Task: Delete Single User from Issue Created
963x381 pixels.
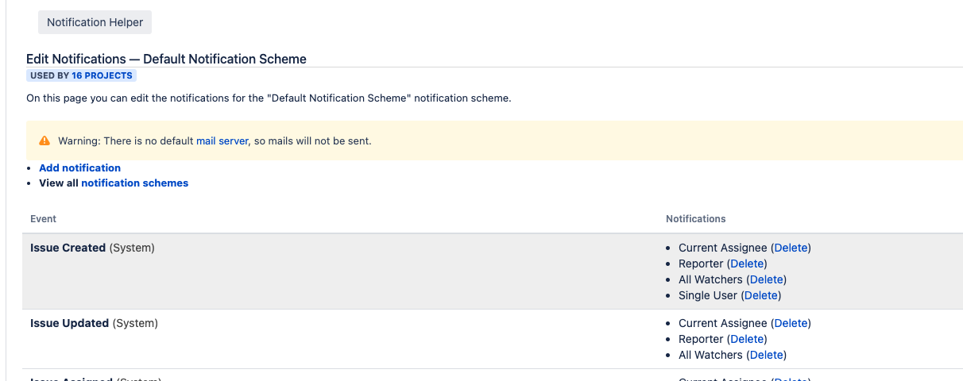Action: click(x=761, y=295)
